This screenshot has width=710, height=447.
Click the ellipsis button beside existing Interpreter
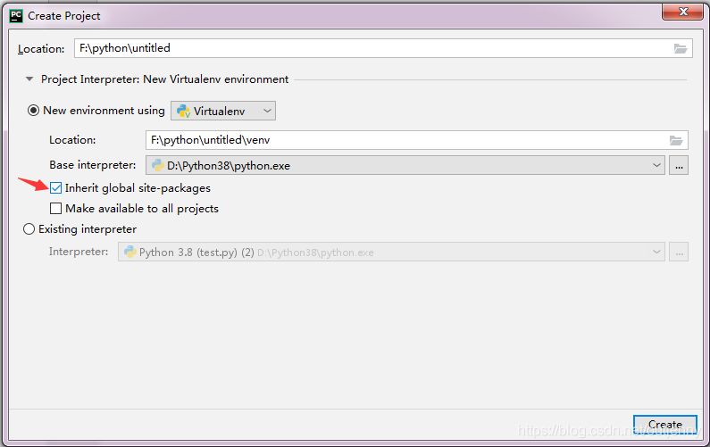click(x=679, y=252)
